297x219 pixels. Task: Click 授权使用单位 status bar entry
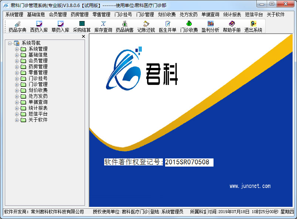click(x=120, y=212)
